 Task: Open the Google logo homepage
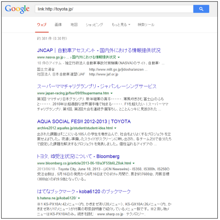(17, 9)
